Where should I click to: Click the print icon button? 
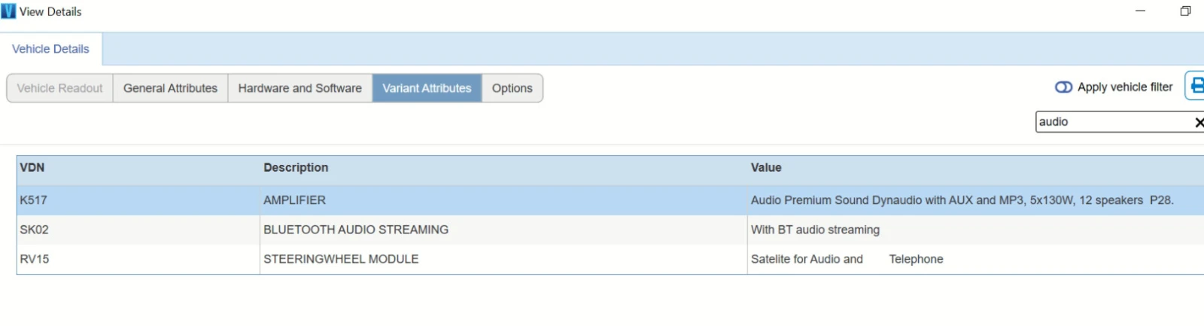(x=1196, y=86)
